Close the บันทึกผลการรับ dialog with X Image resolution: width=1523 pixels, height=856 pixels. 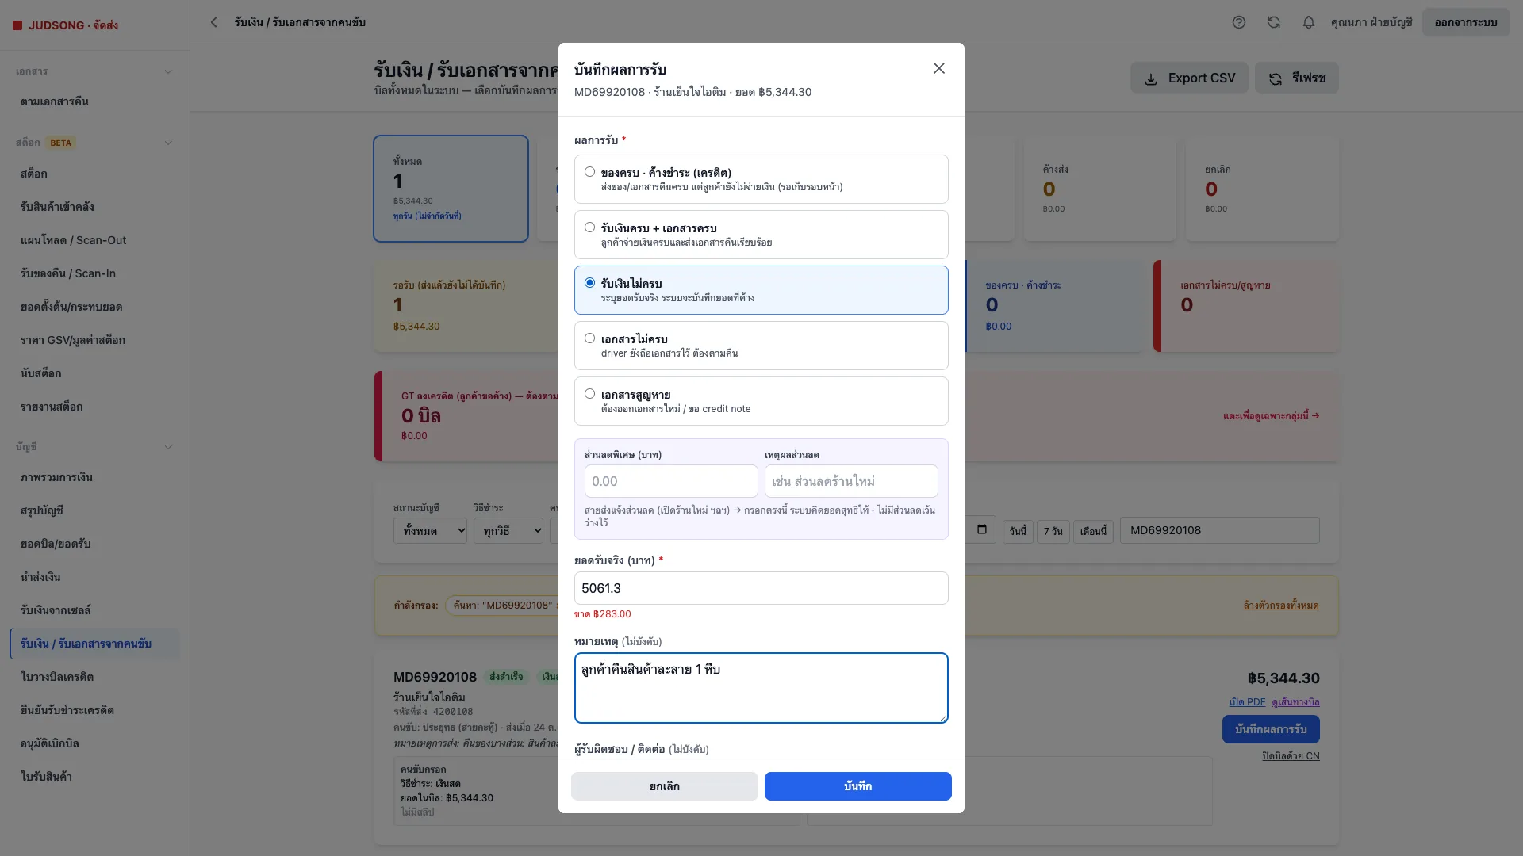point(939,68)
